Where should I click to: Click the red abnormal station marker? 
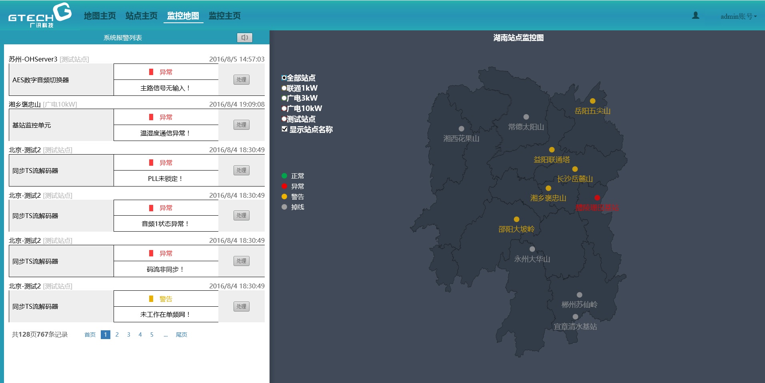pos(597,197)
